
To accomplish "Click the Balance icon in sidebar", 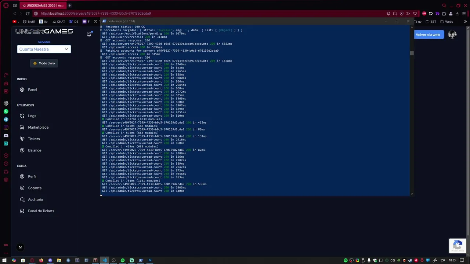I will pyautogui.click(x=22, y=150).
